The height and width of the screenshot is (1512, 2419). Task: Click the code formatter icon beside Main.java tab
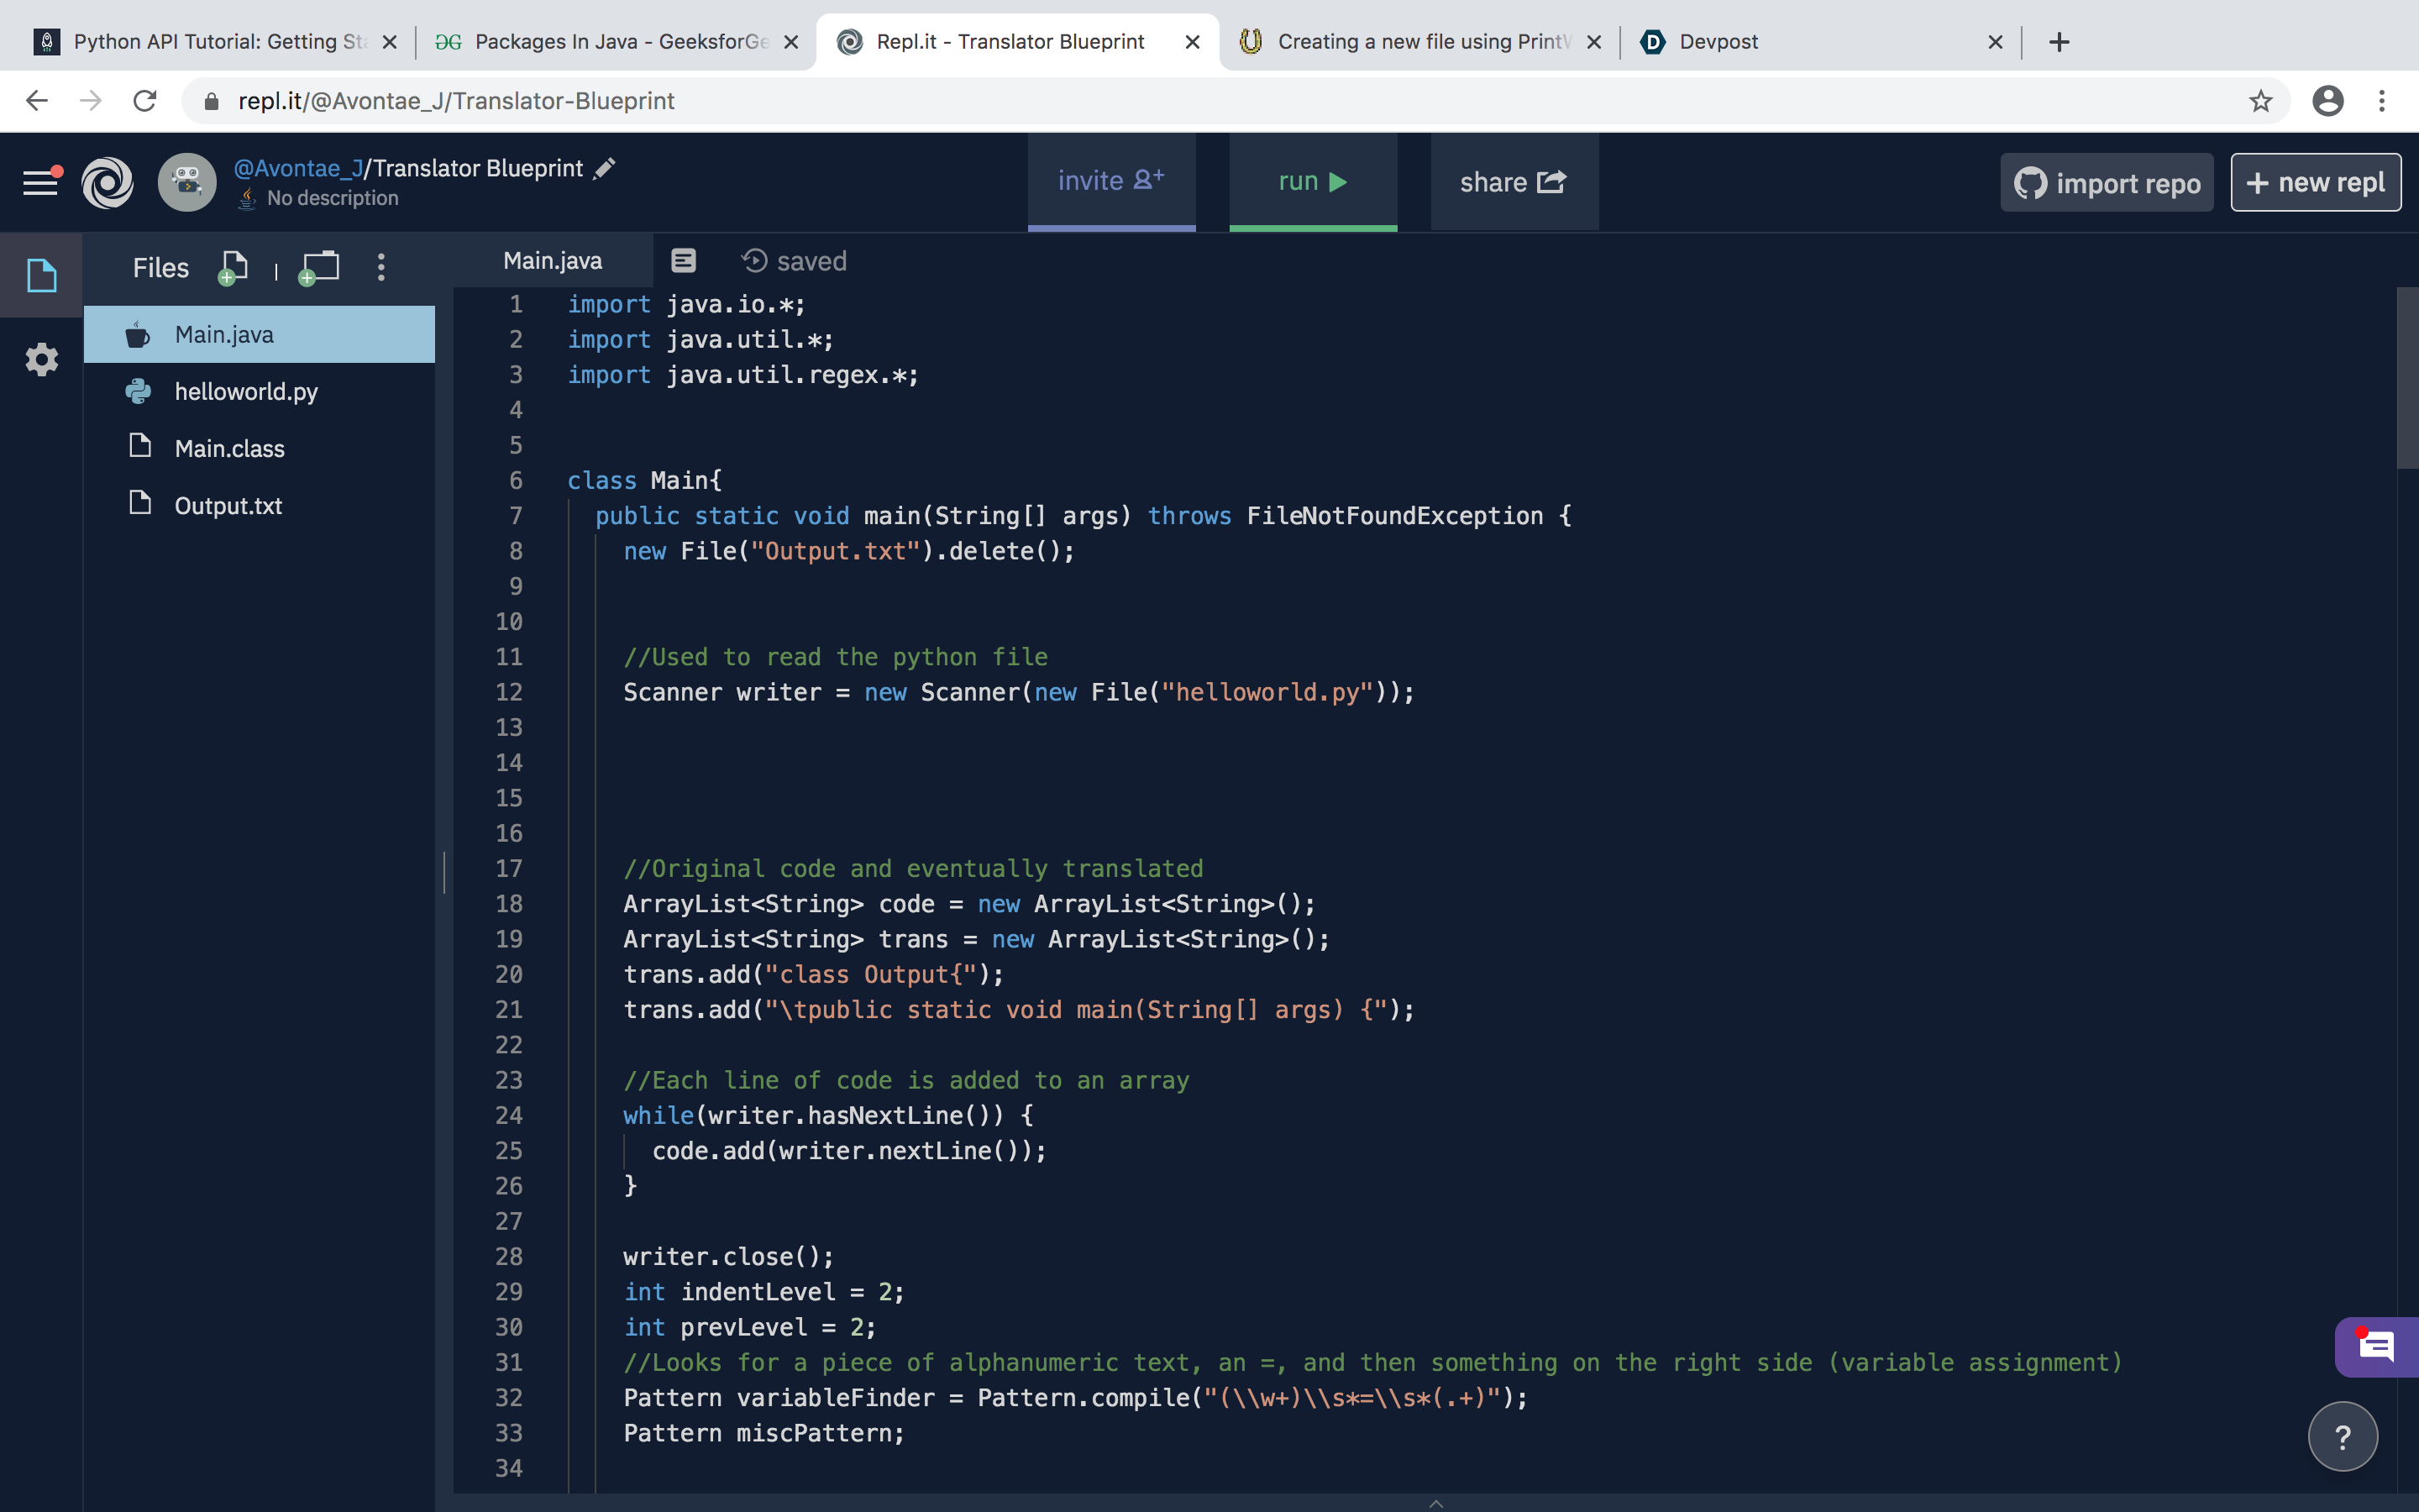tap(684, 261)
